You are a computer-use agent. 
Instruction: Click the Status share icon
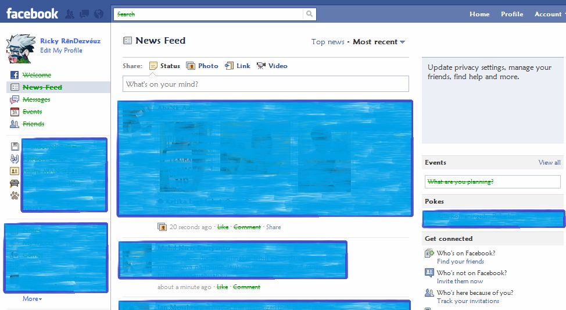[x=153, y=66]
